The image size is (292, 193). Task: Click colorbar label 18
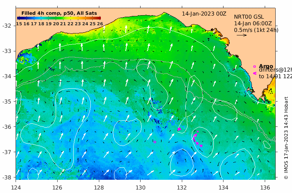41,24
